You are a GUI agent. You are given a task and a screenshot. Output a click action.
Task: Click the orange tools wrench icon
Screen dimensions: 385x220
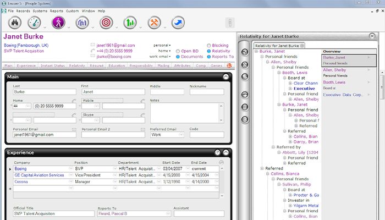[155, 23]
